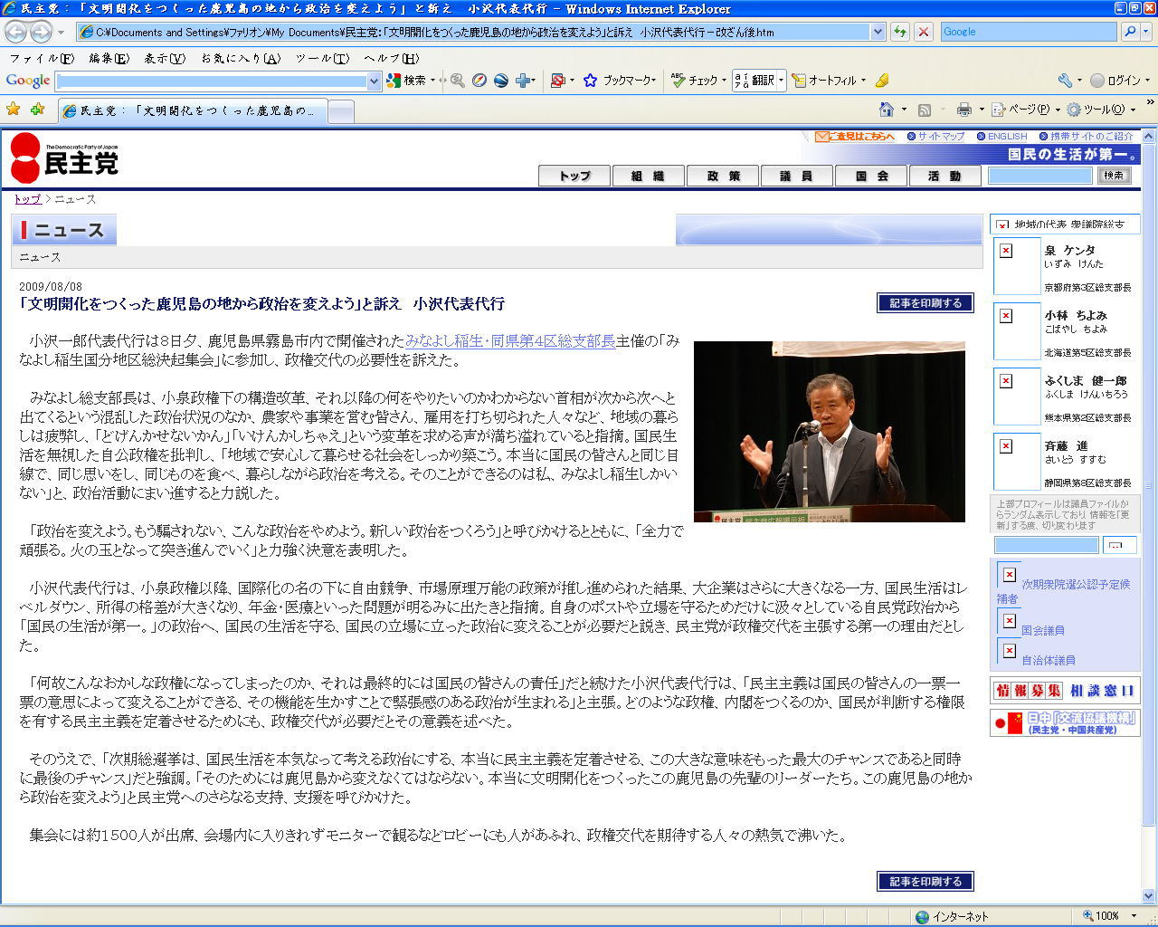Click the 民主党 party logo
The width and height of the screenshot is (1158, 927).
64,158
